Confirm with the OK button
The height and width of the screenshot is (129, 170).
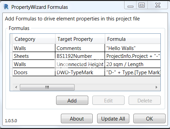[x=149, y=118]
